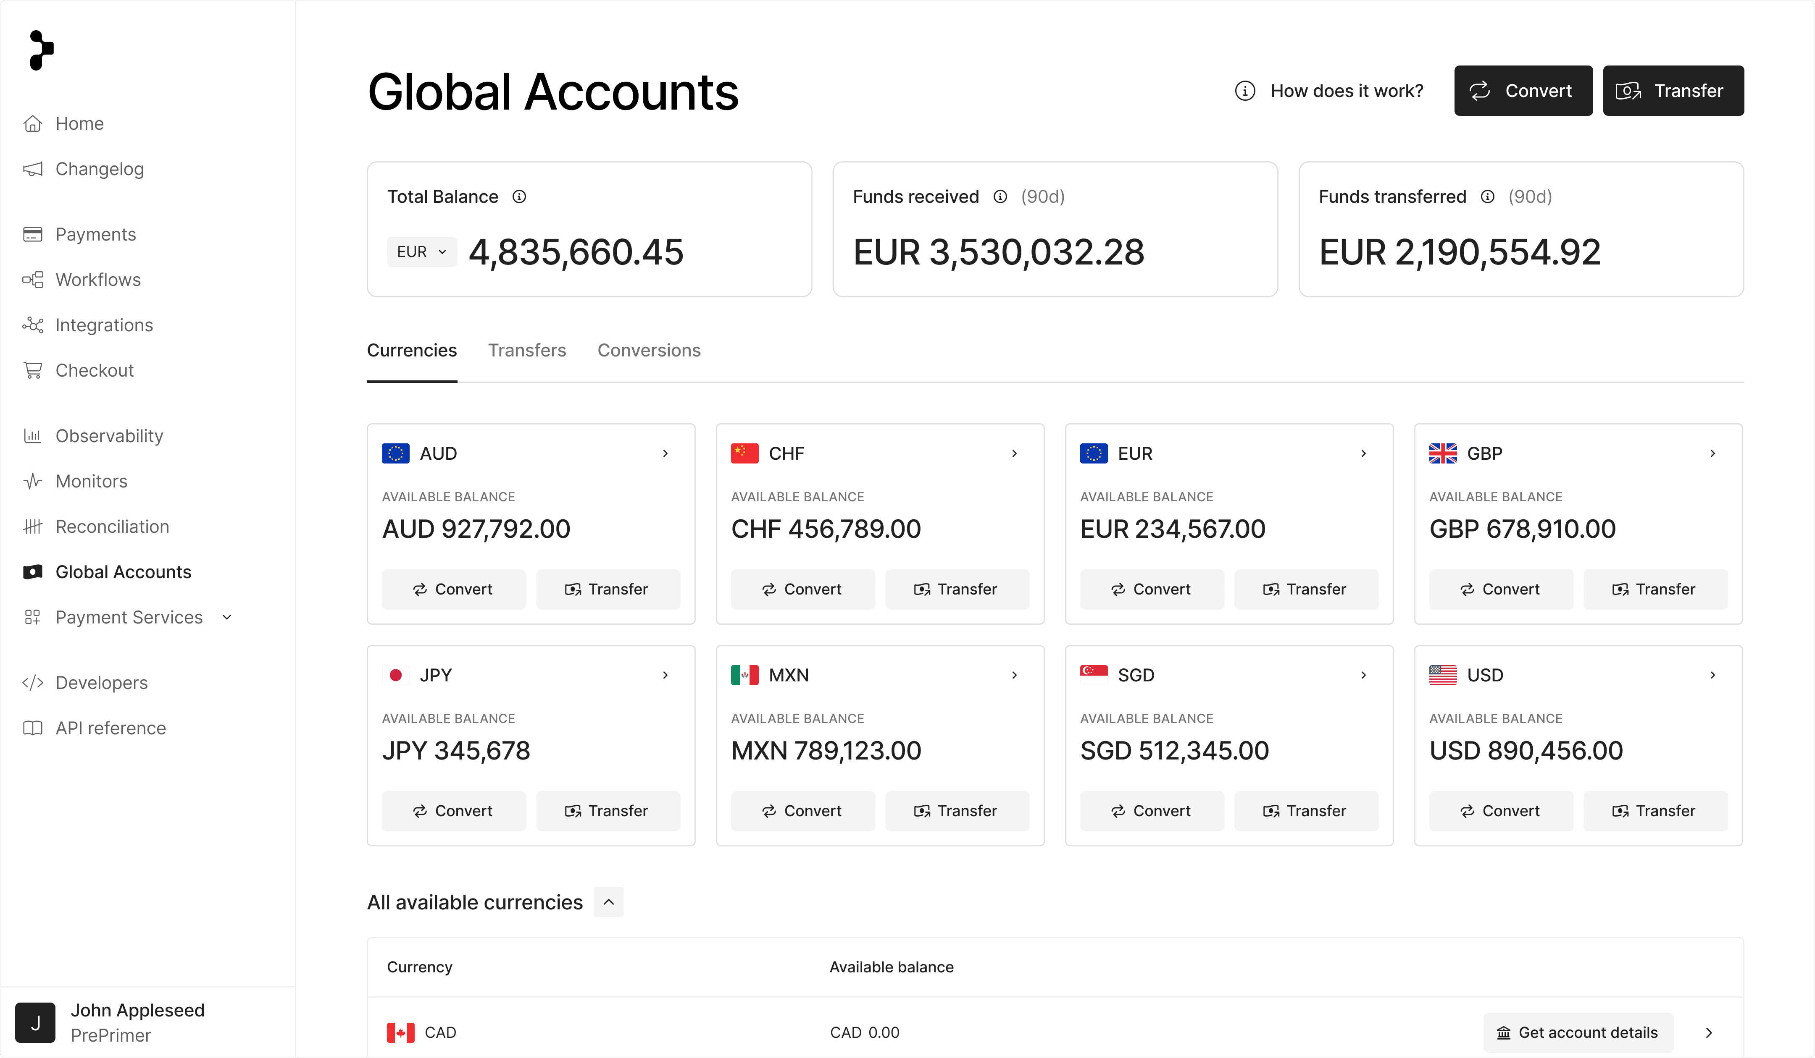Click Transfer on the USD card

pos(1655,810)
